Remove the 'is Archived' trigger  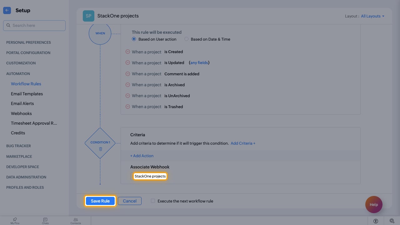(x=127, y=85)
